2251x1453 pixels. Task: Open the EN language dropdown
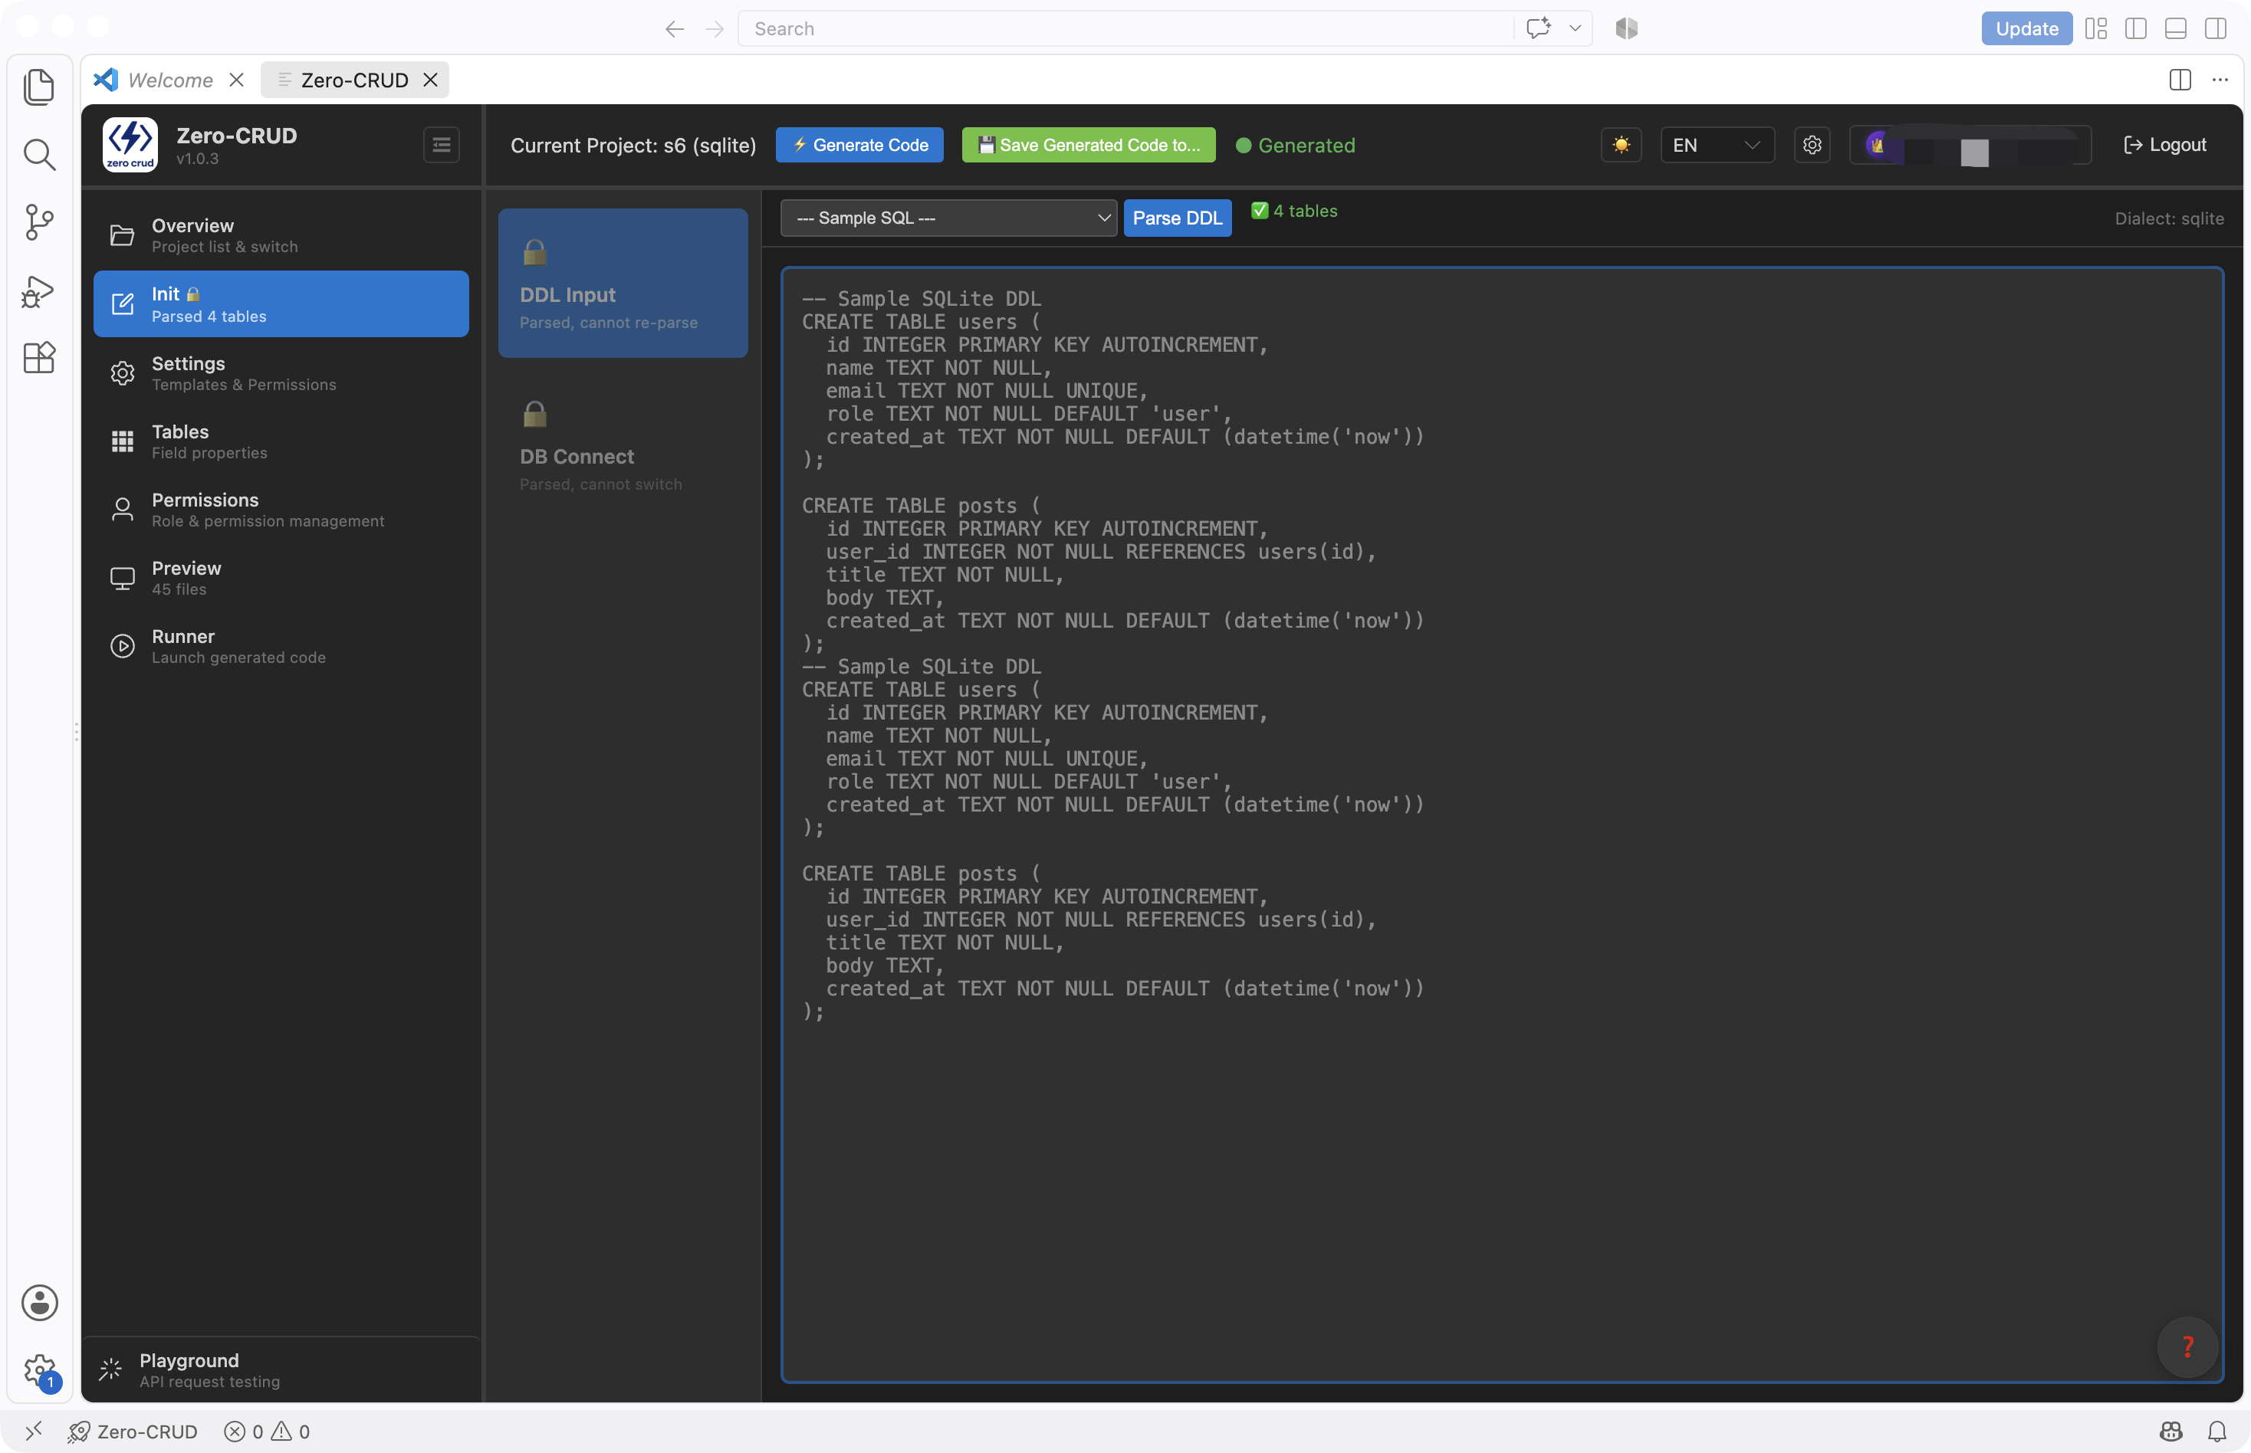tap(1717, 146)
